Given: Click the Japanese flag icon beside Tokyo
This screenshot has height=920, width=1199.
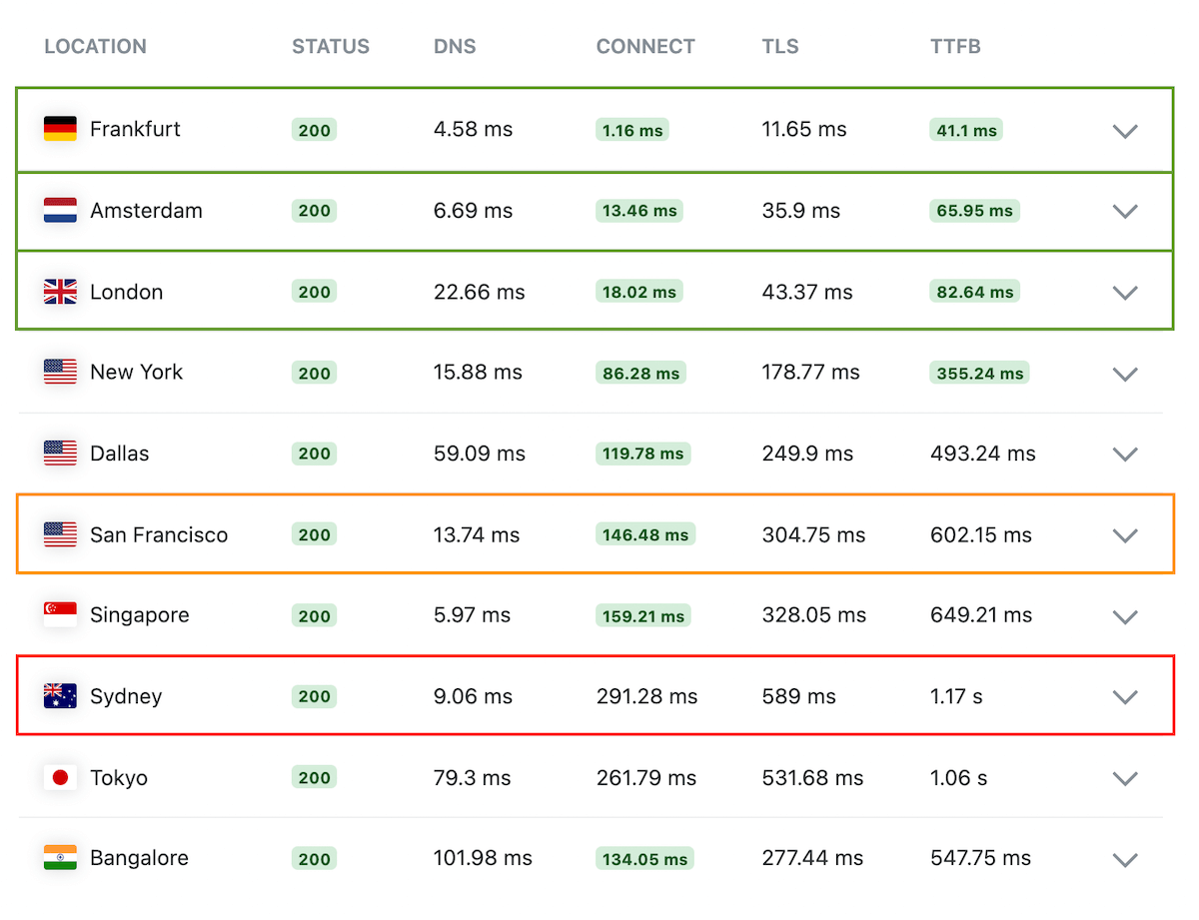Looking at the screenshot, I should pos(60,778).
